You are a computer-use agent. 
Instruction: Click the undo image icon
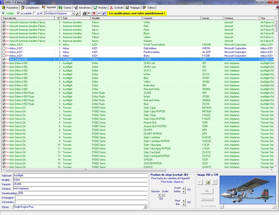point(201,182)
